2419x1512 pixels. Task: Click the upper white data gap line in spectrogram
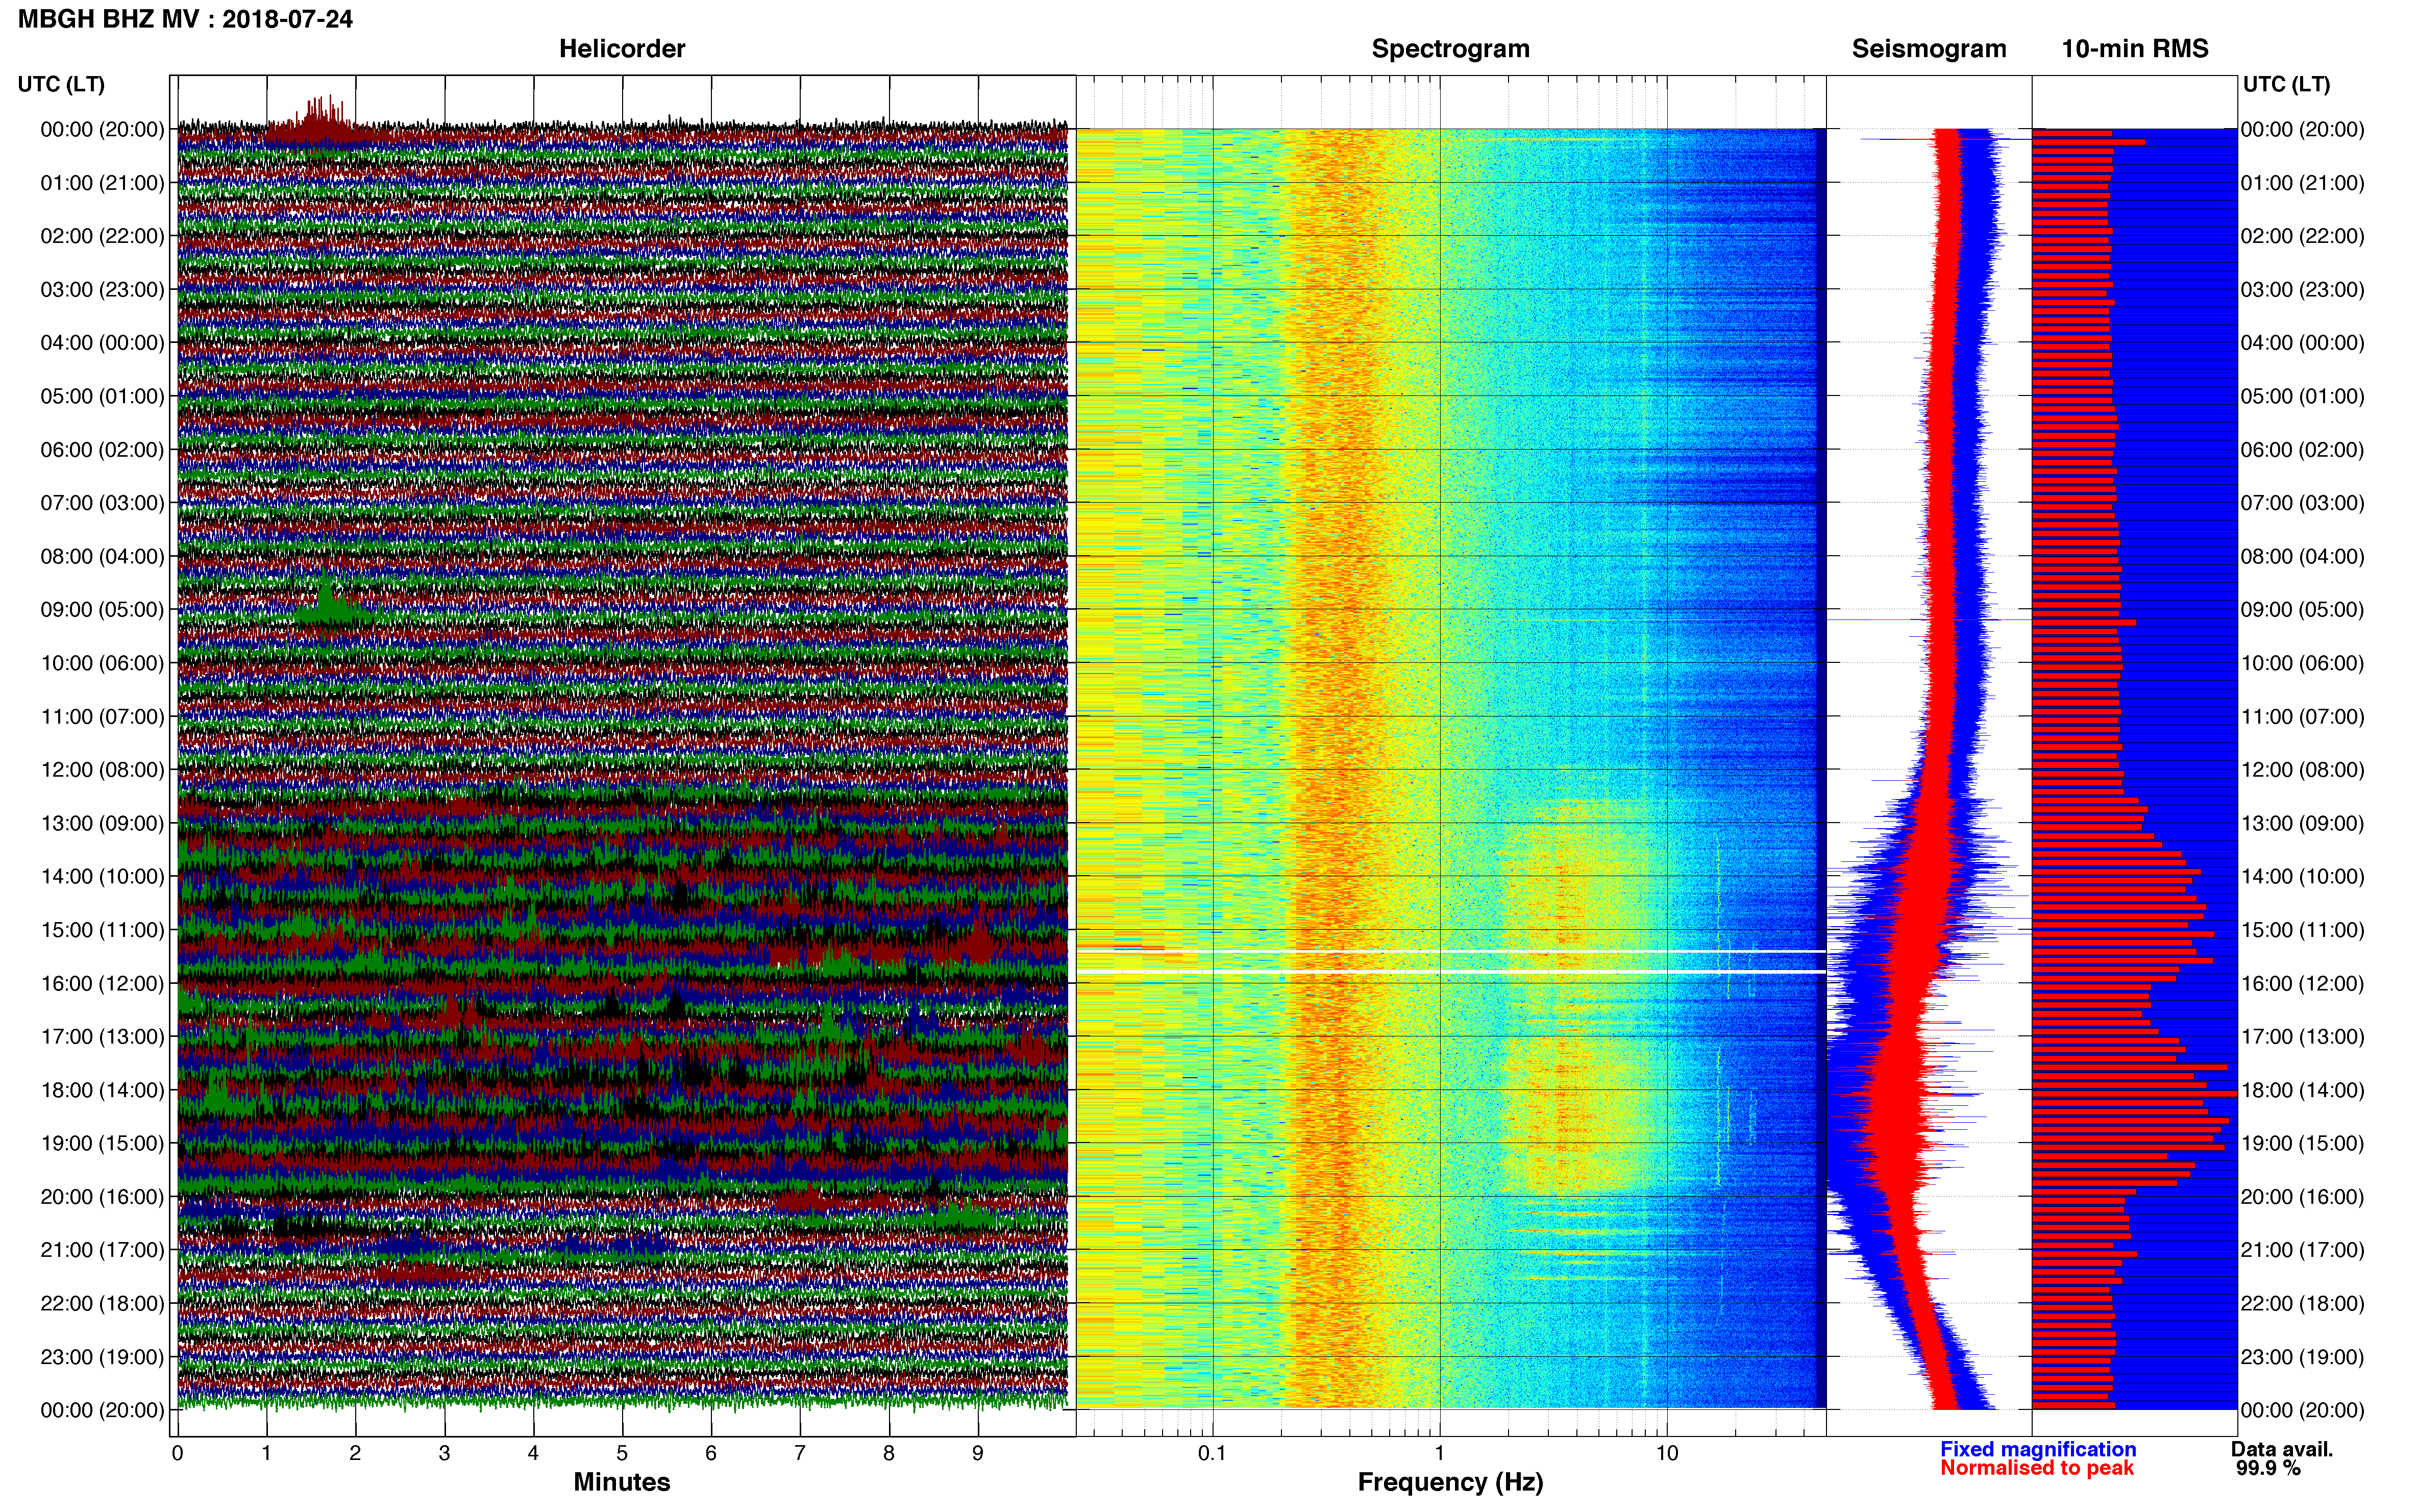[1451, 951]
